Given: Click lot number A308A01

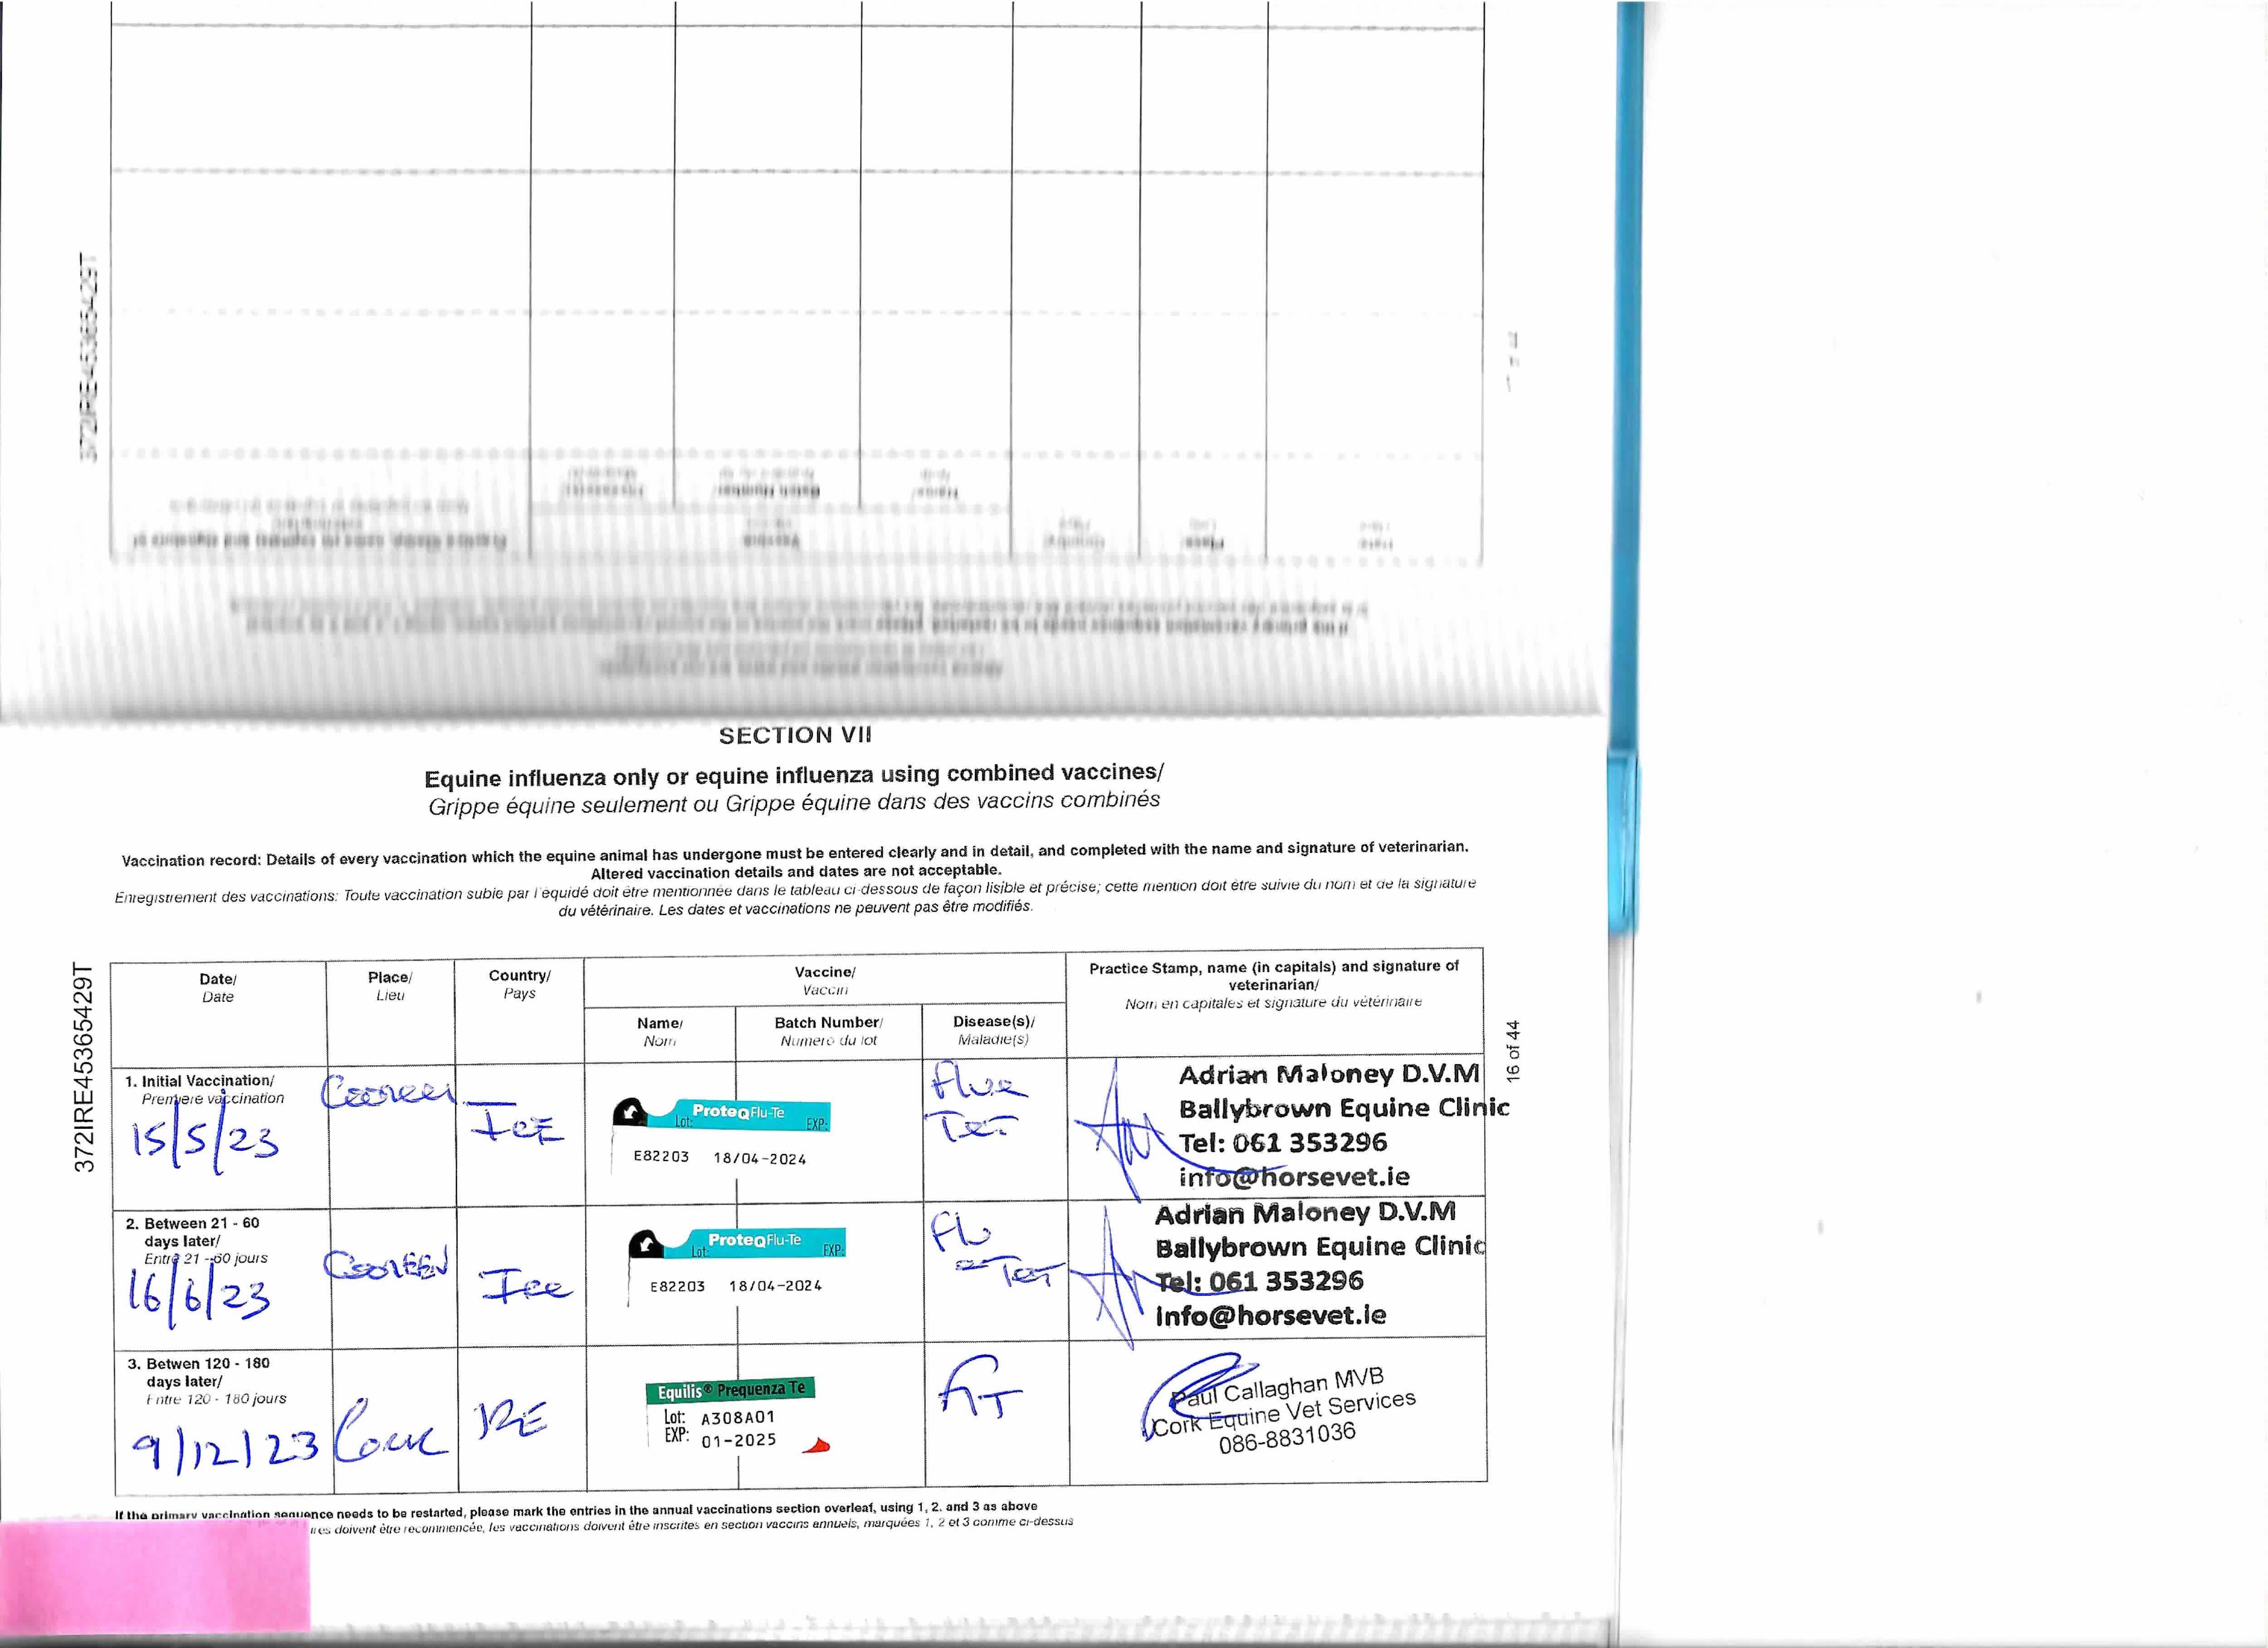Looking at the screenshot, I should (x=738, y=1418).
